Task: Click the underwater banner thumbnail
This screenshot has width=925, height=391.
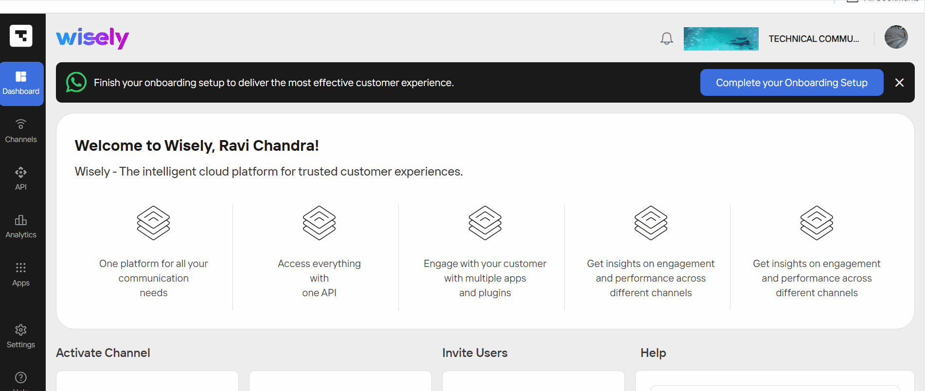Action: [721, 39]
